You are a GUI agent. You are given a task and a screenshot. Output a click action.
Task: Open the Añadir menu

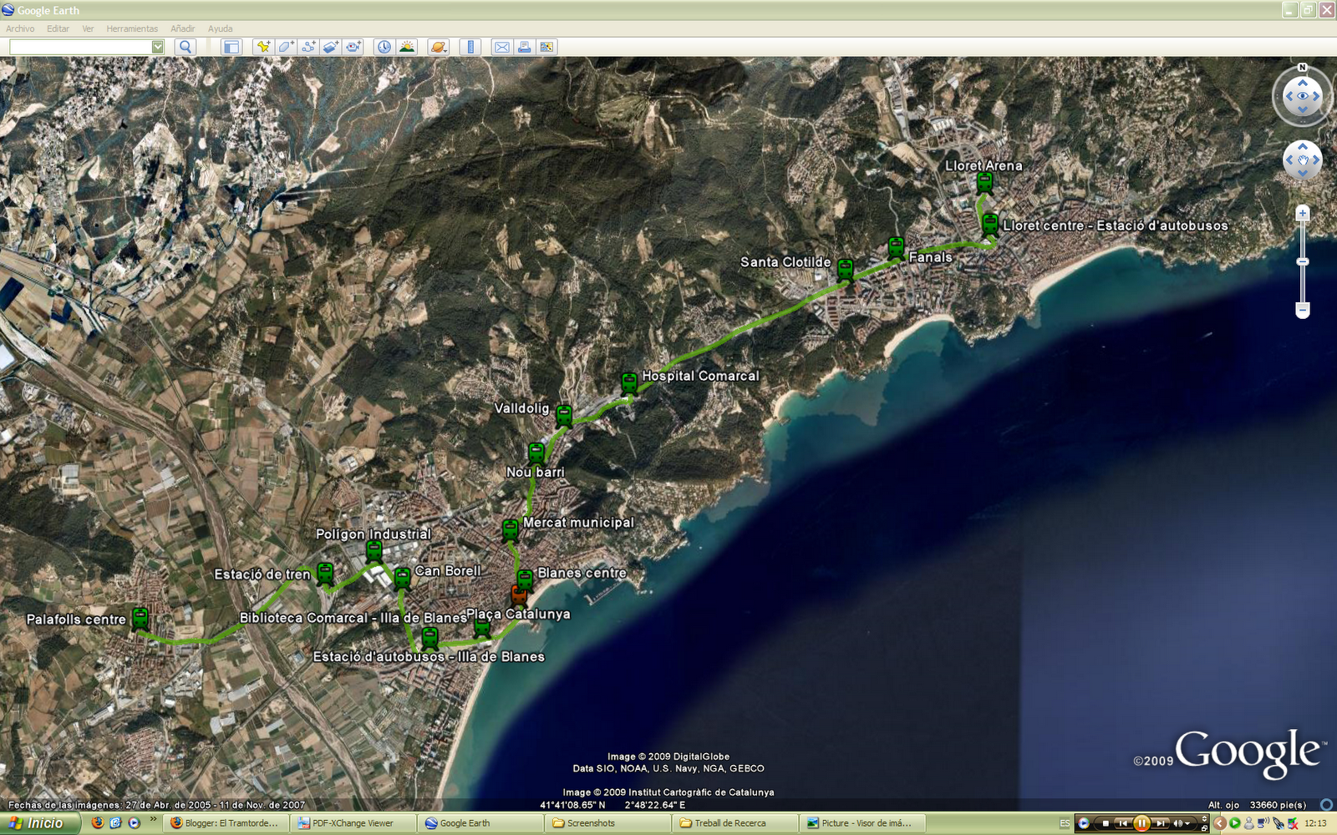click(x=182, y=28)
